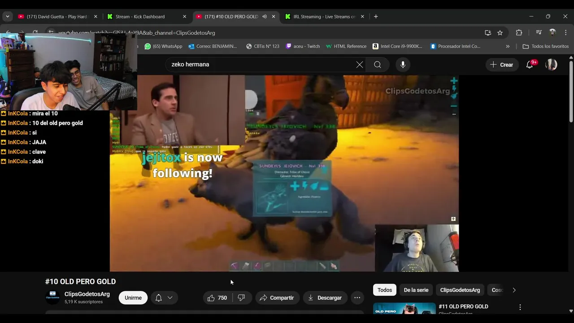Open YouTube notifications bell
This screenshot has height=323, width=574.
[x=530, y=65]
